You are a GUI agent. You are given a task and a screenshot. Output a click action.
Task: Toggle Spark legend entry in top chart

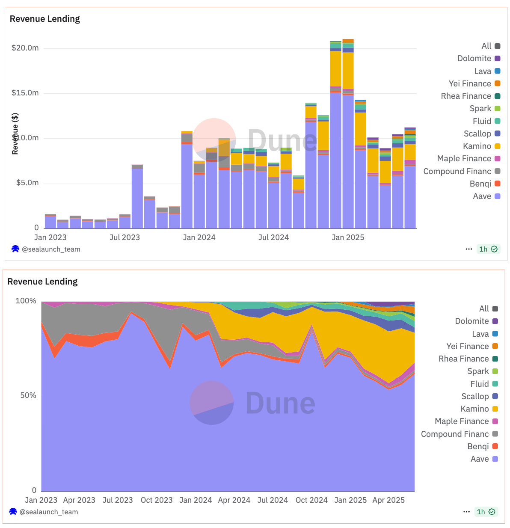coord(485,108)
